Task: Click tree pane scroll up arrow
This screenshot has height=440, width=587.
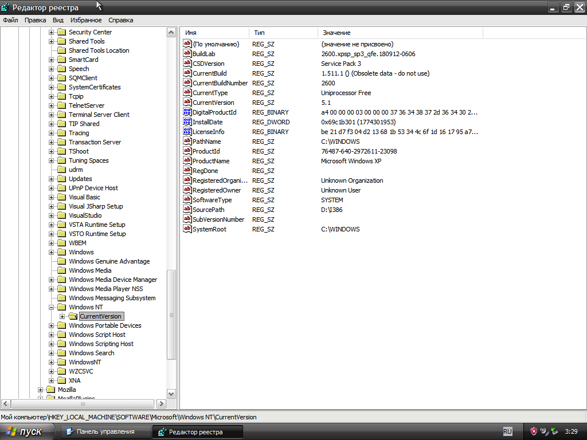Action: point(171,33)
